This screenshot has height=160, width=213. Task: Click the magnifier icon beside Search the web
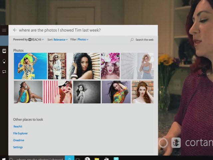[x=132, y=40]
